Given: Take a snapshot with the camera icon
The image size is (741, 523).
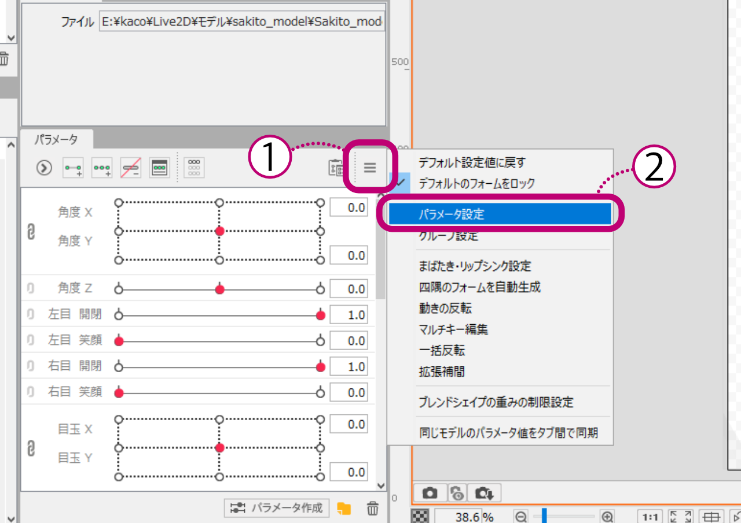Looking at the screenshot, I should [430, 493].
